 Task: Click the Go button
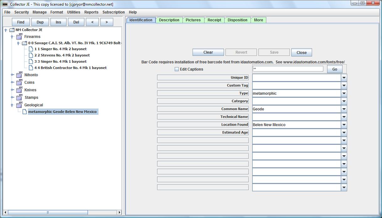[335, 69]
